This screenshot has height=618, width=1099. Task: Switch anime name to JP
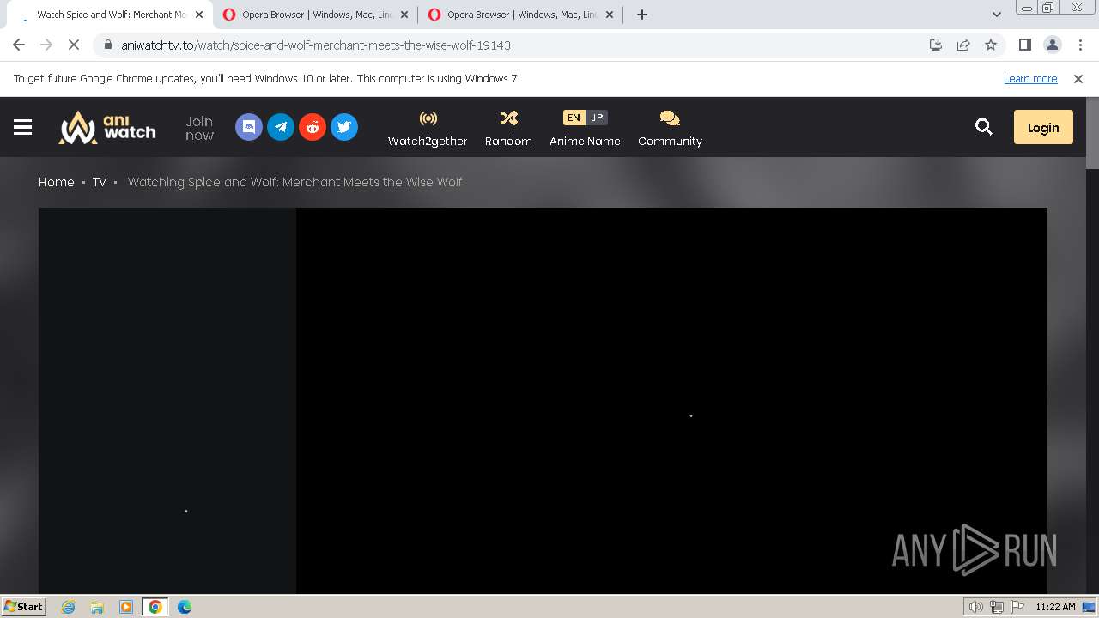(x=597, y=118)
